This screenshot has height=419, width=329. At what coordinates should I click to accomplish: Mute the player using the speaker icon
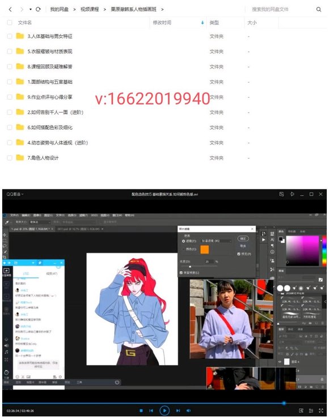188,410
